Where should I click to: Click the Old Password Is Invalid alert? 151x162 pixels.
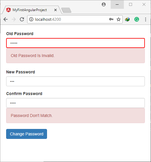(x=75, y=56)
